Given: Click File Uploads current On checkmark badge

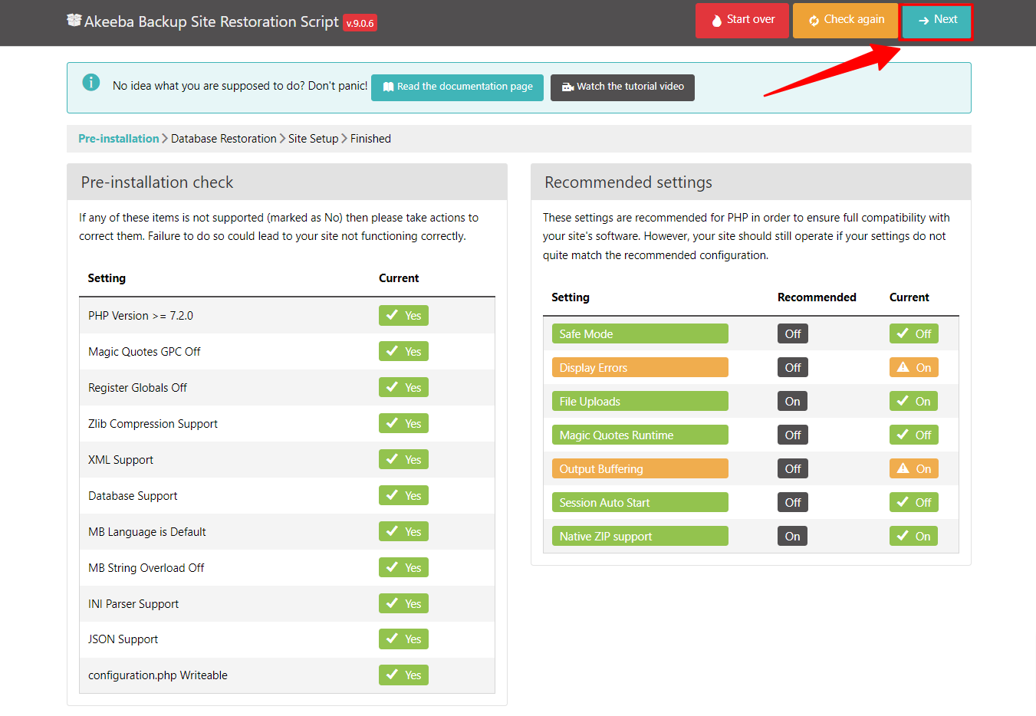Looking at the screenshot, I should coord(913,401).
